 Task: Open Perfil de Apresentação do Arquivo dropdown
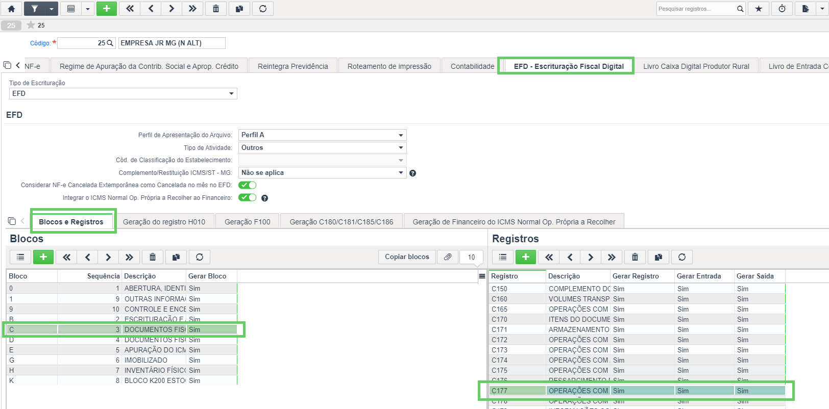pos(323,135)
